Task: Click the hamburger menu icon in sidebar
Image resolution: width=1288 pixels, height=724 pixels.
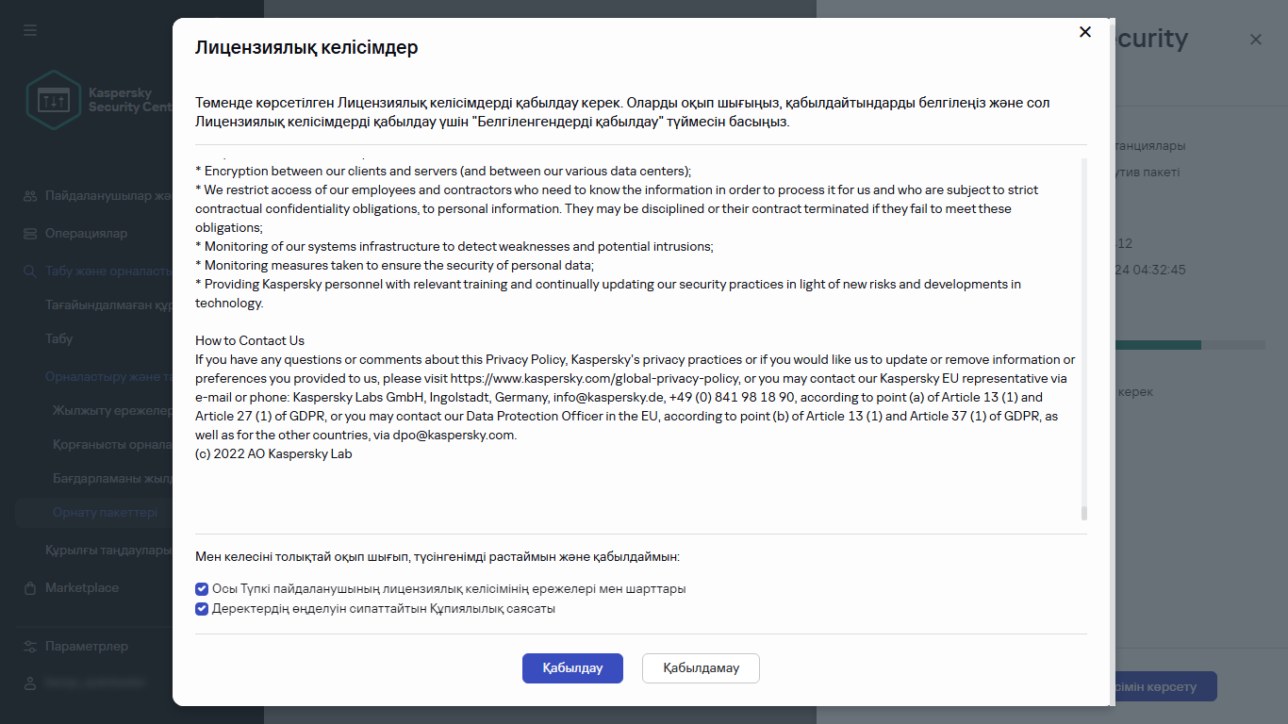Action: 30,30
